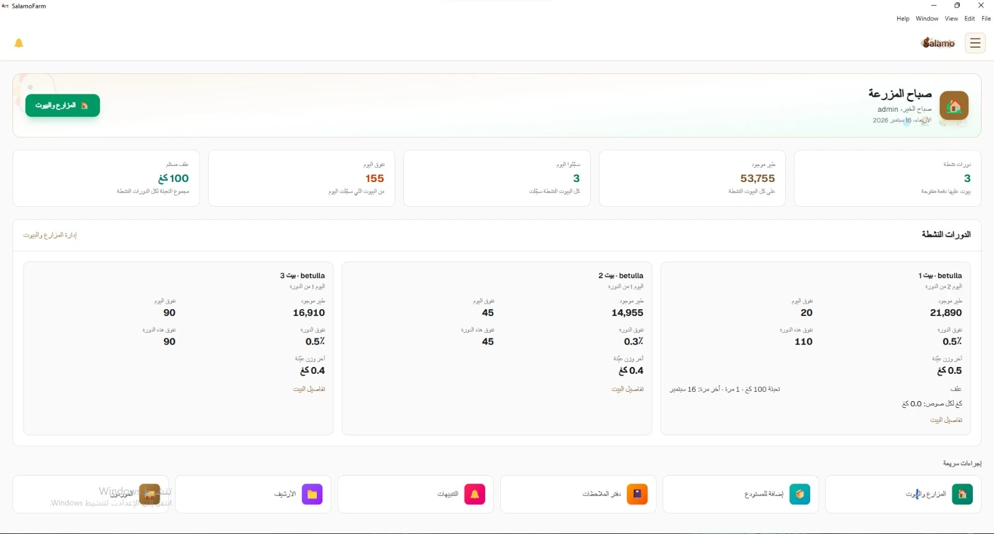
Task: Open المزارع والبيوت quick action with green house icon
Action: click(x=903, y=494)
